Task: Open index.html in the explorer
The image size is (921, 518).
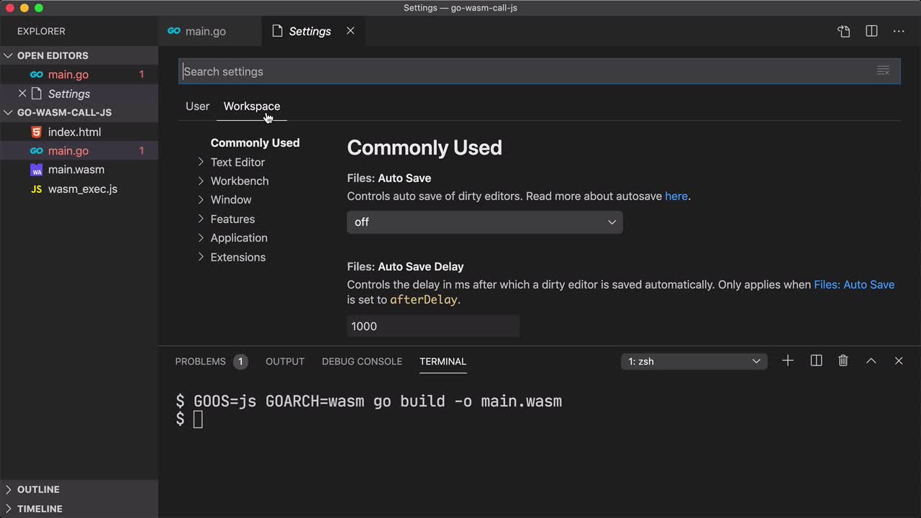Action: coord(74,132)
